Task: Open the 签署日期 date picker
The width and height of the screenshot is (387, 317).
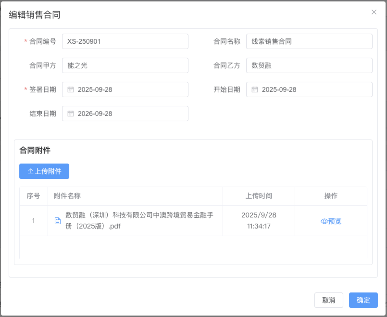Action: tap(125, 89)
